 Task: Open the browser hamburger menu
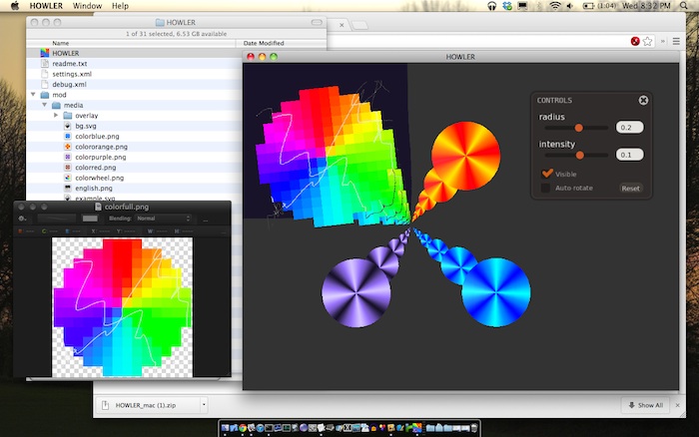[x=676, y=42]
